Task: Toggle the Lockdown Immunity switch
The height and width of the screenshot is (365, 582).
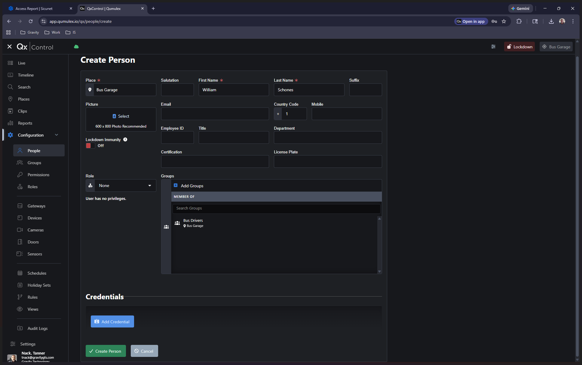Action: click(90, 146)
